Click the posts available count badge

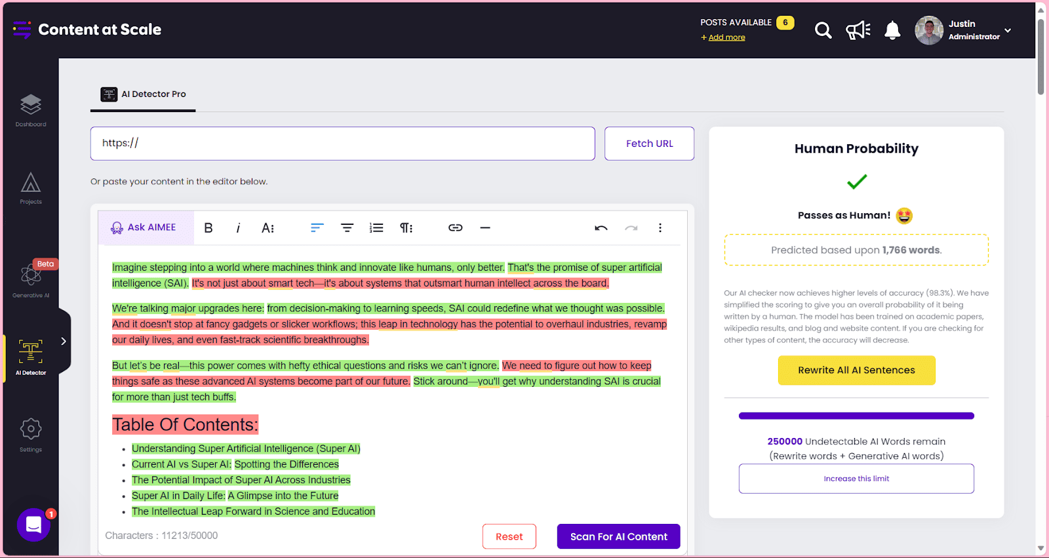[x=785, y=22]
